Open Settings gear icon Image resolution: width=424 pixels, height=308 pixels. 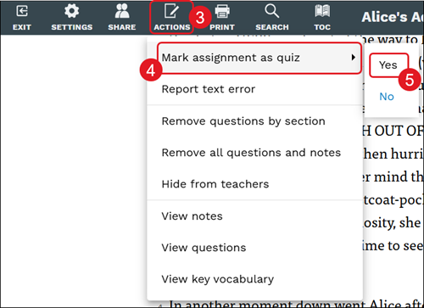point(71,11)
